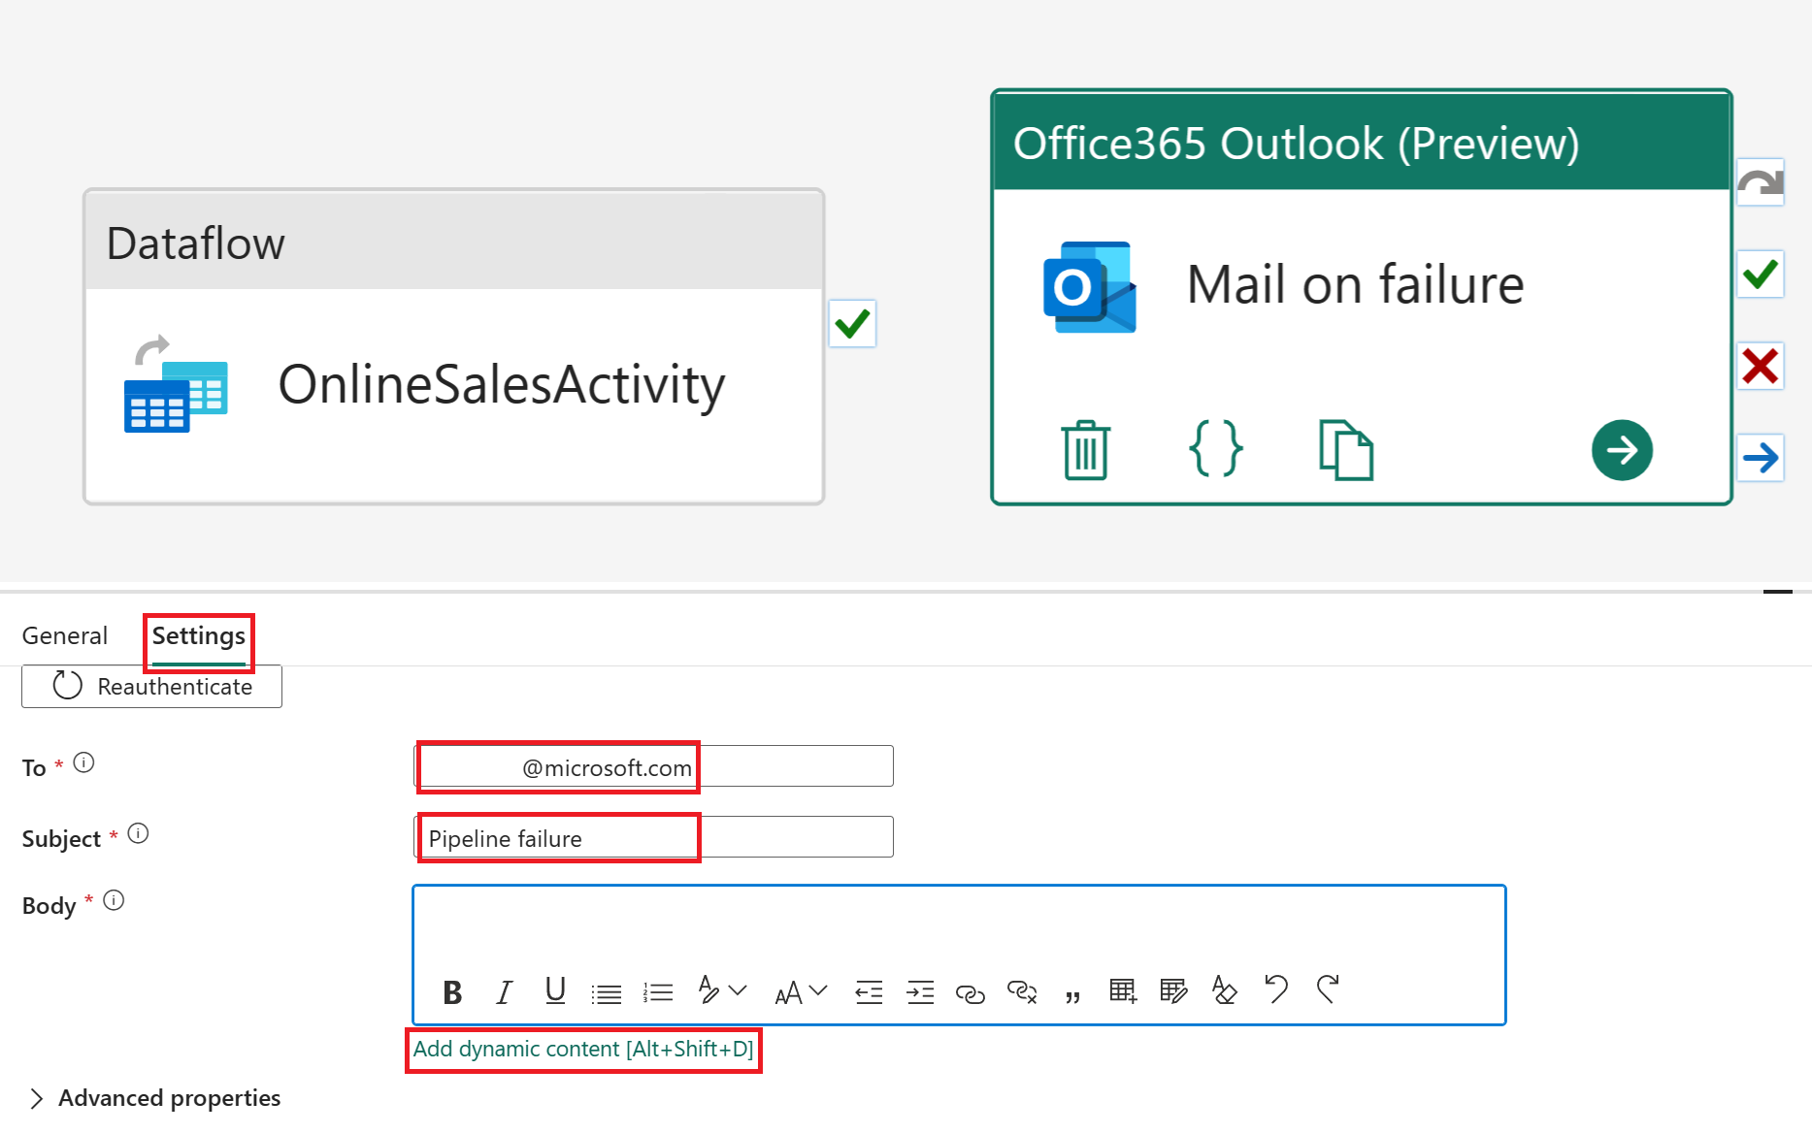Remove a hyperlink from the body

point(1022,991)
